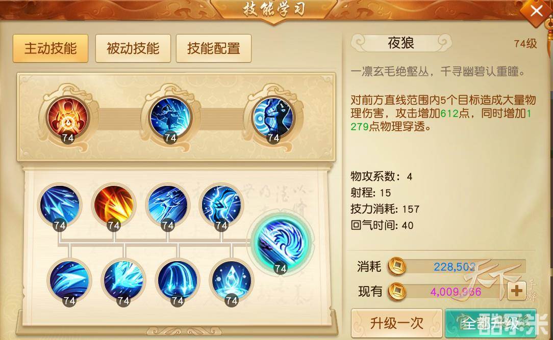Select the archer silhouette skill icon

click(x=273, y=118)
